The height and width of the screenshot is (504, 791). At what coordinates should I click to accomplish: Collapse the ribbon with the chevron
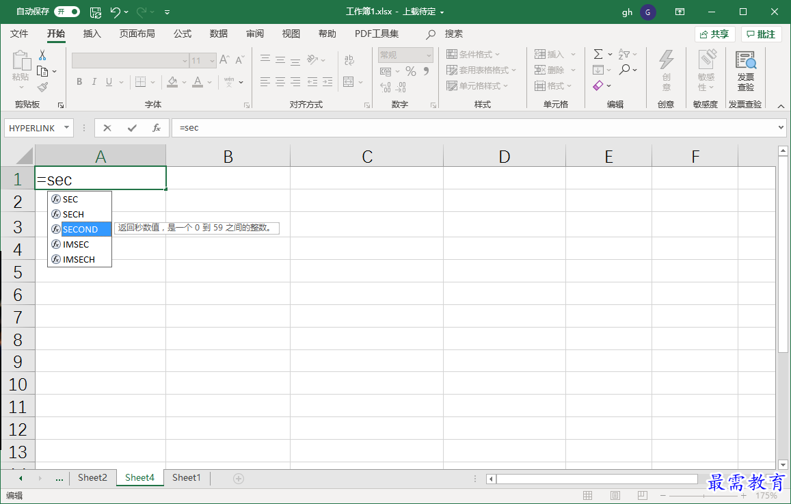pos(781,106)
